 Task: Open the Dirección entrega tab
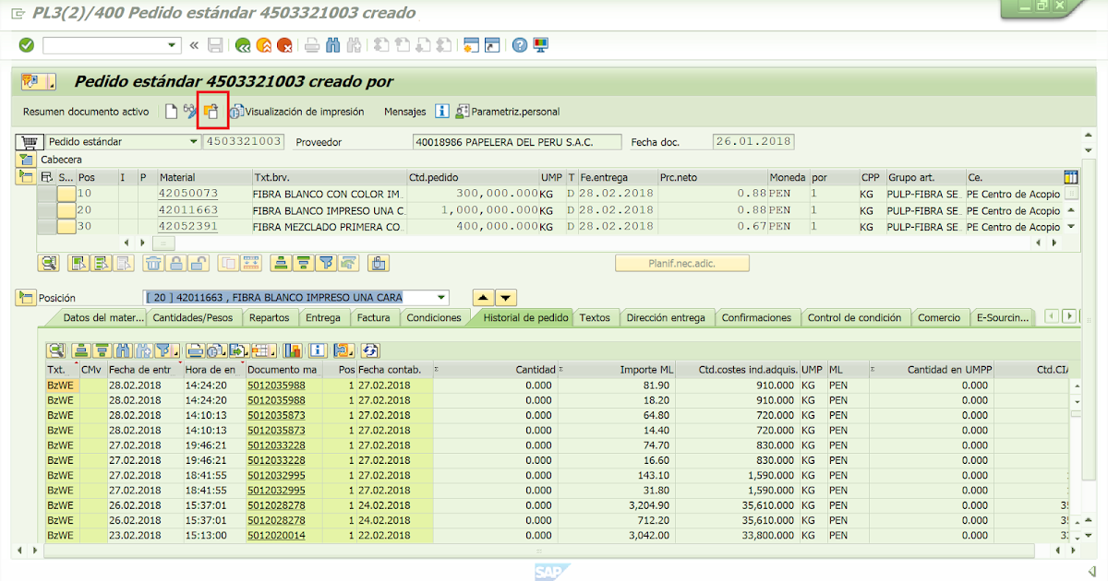click(x=666, y=317)
